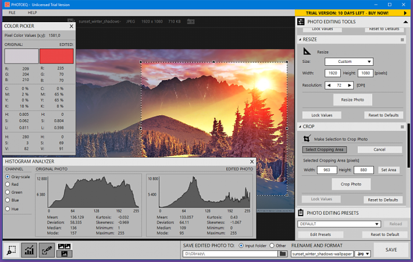
Task: Open the zoom selection tool in bottom toolbar
Action: point(11,250)
